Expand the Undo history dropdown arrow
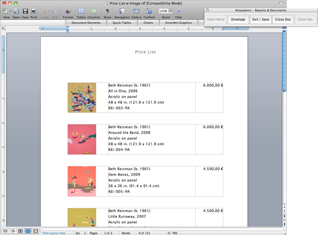Image resolution: width=318 pixels, height=235 pixels. point(48,11)
